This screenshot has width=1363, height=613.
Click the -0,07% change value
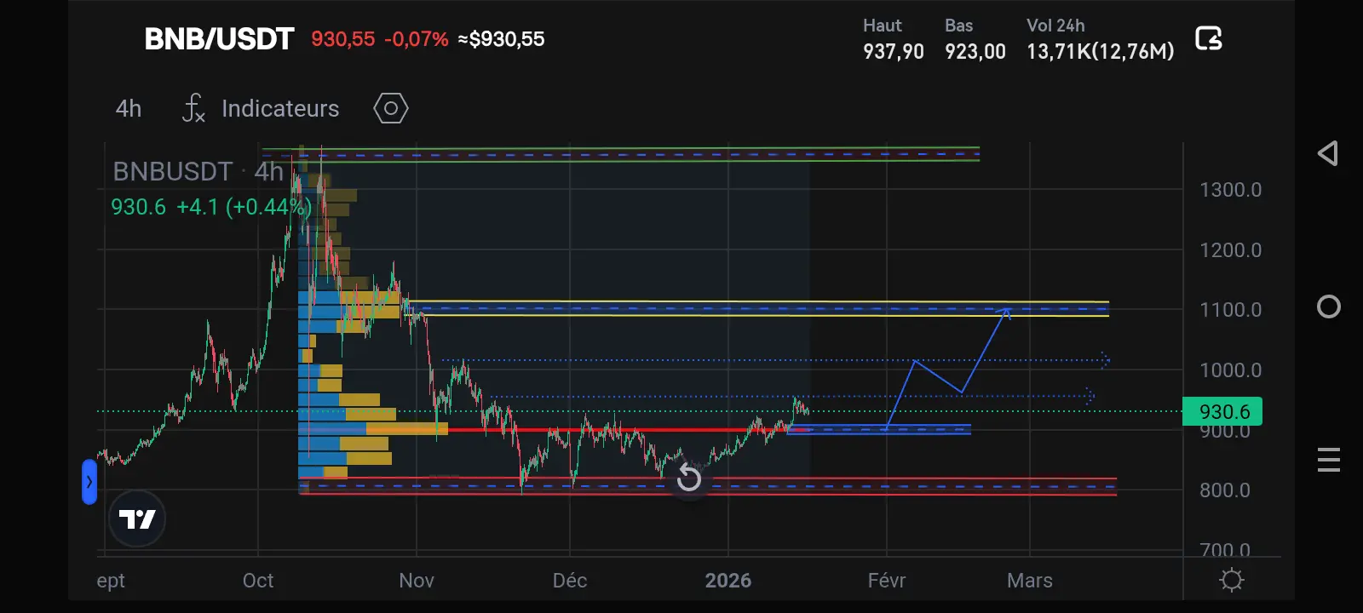point(416,39)
